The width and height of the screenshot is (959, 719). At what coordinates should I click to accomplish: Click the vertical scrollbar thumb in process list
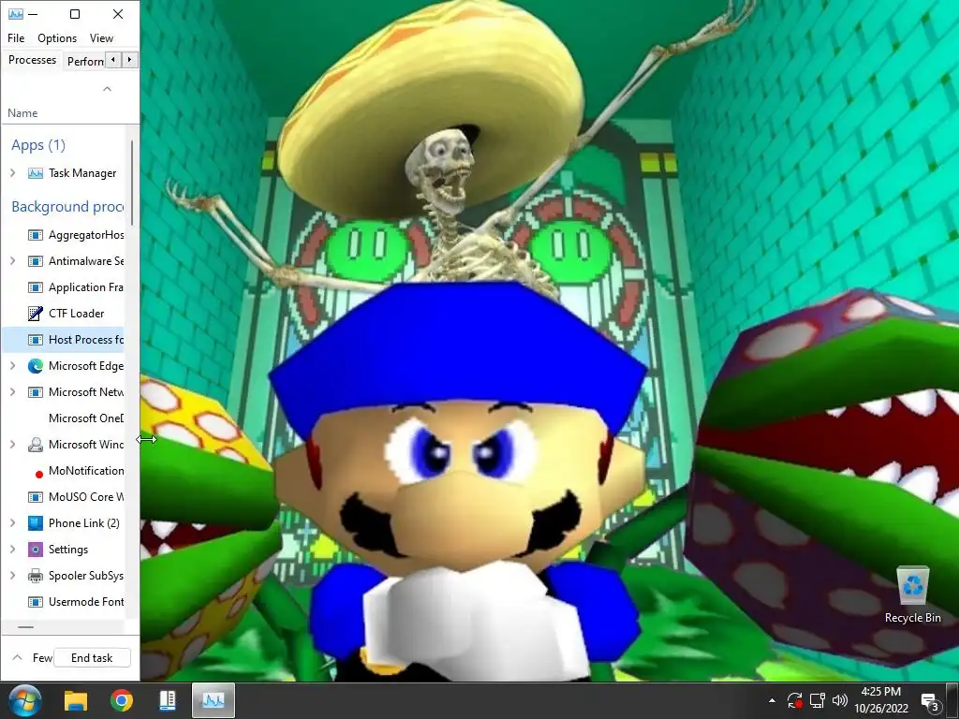pos(131,182)
